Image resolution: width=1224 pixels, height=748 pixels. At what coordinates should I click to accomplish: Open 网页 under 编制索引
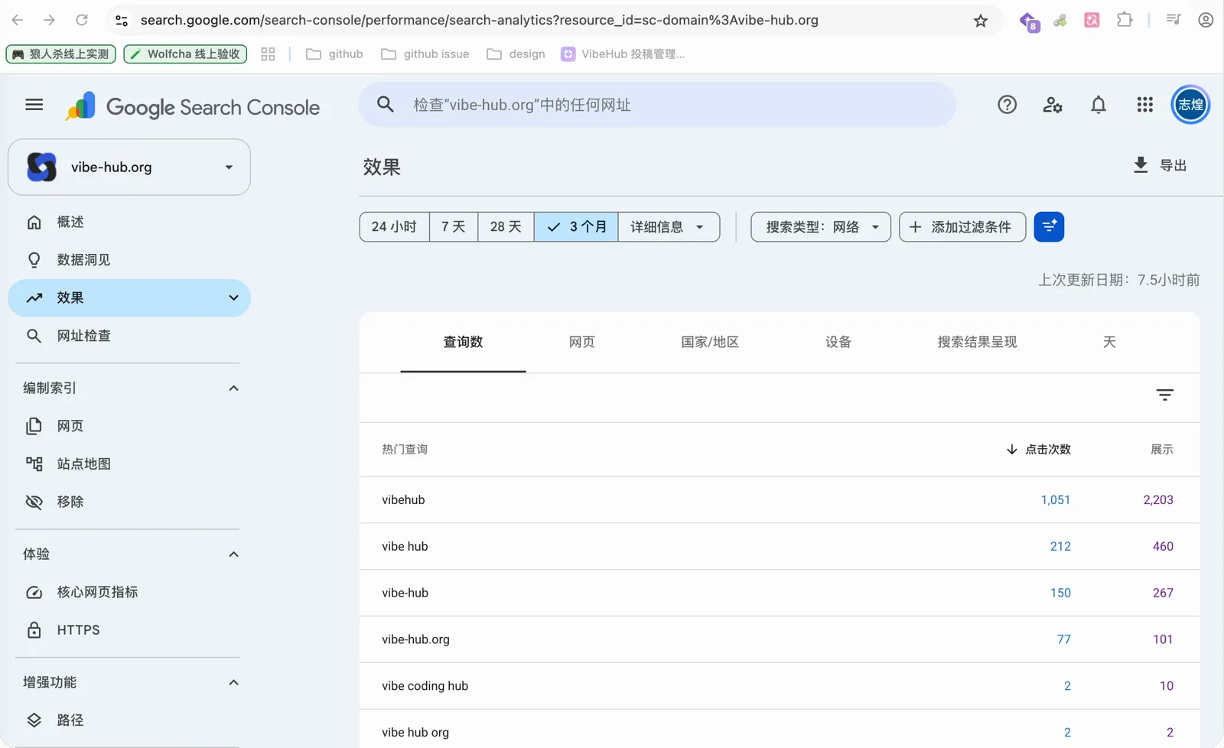129,426
